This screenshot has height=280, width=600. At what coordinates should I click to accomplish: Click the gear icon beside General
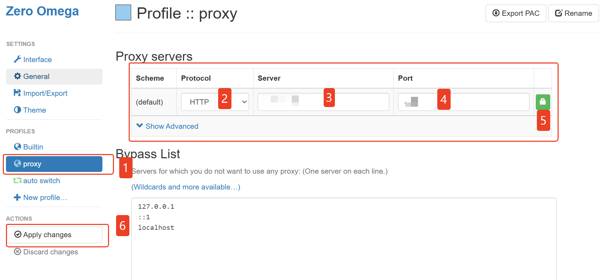coord(18,76)
